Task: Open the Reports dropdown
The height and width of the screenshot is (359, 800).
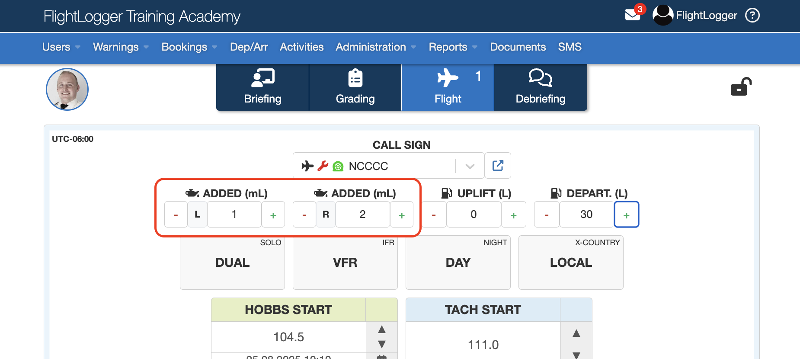Action: coord(453,47)
